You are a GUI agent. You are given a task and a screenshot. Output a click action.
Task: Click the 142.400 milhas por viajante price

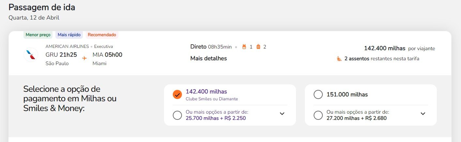tap(399, 48)
